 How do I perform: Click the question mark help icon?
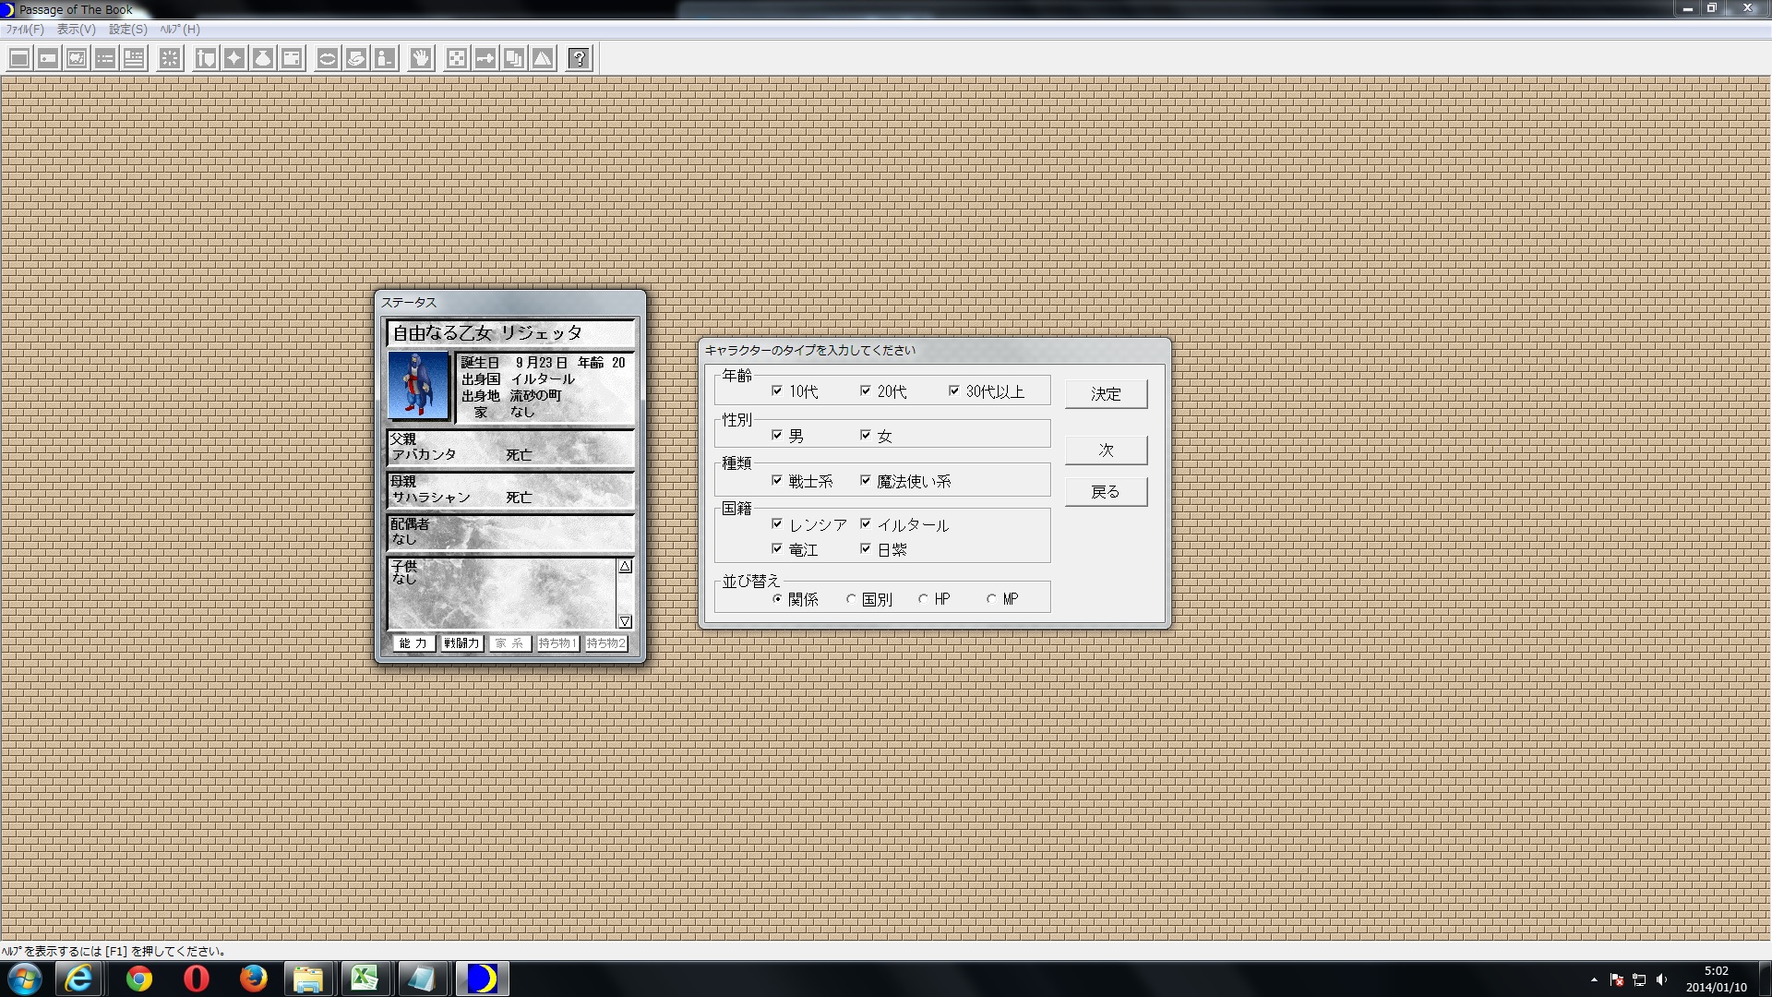tap(579, 59)
